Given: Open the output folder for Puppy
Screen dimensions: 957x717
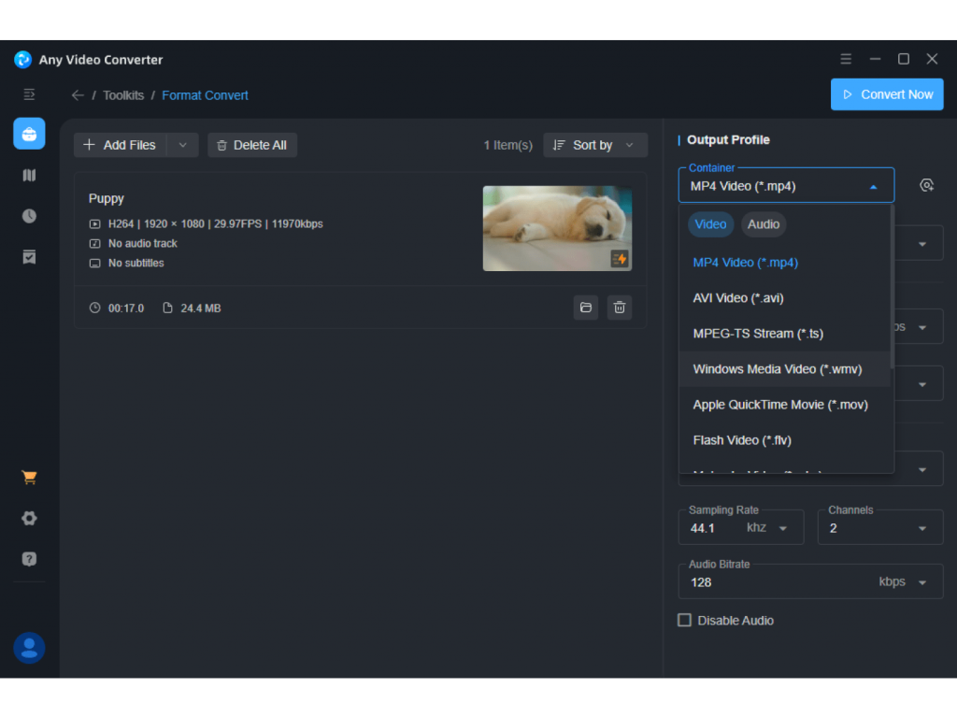Looking at the screenshot, I should pos(586,308).
